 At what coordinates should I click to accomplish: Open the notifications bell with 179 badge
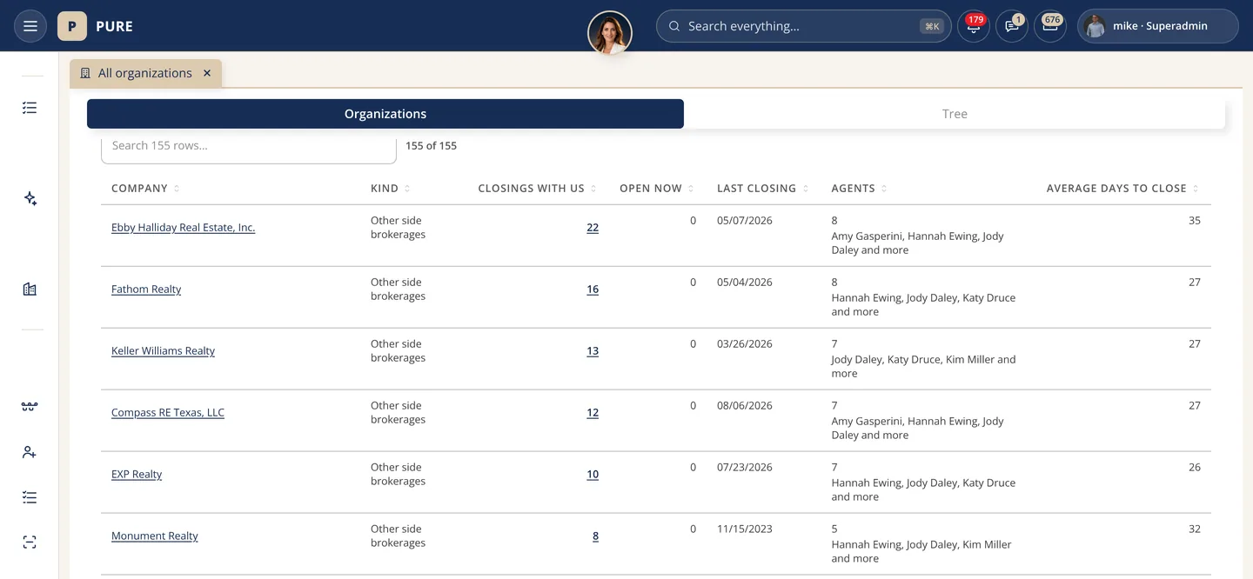(x=973, y=26)
